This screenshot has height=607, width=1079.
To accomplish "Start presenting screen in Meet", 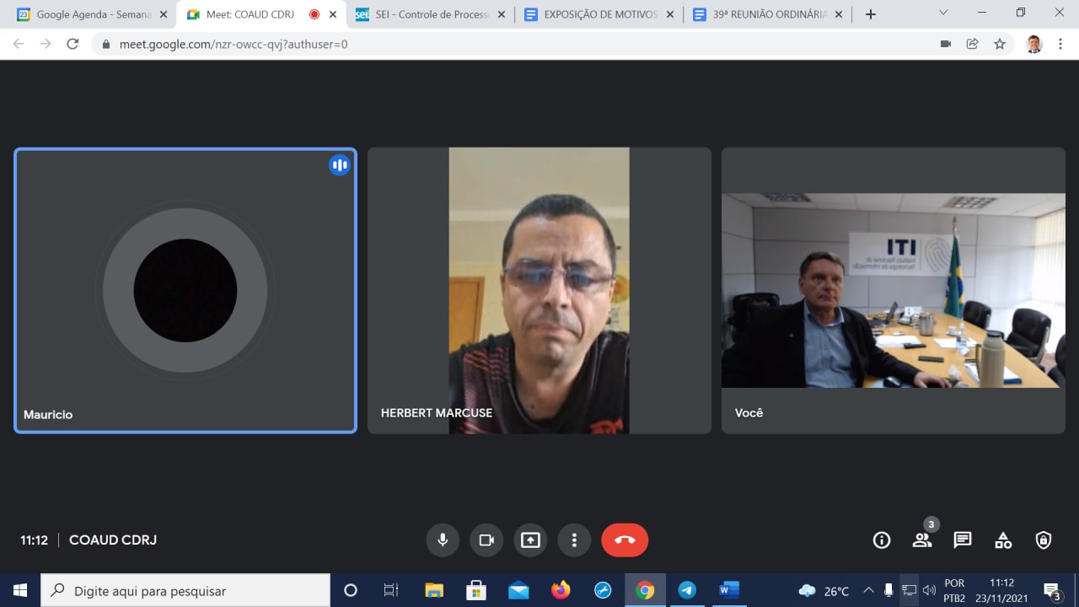I will [530, 540].
